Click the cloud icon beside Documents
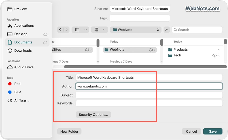The image size is (228, 140). click(x=45, y=42)
